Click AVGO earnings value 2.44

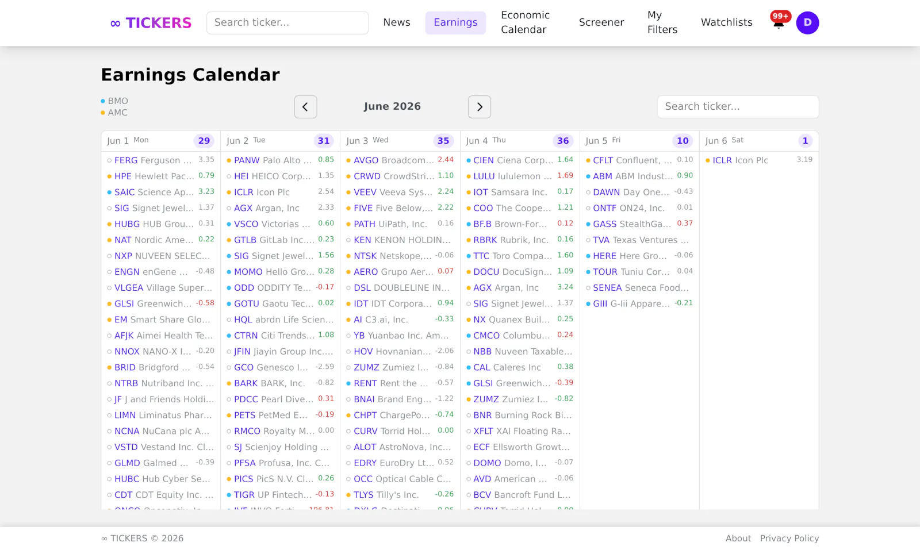[x=446, y=160]
